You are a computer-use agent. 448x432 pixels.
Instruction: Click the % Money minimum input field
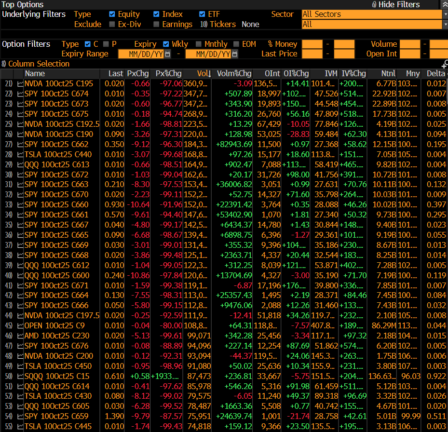312,44
